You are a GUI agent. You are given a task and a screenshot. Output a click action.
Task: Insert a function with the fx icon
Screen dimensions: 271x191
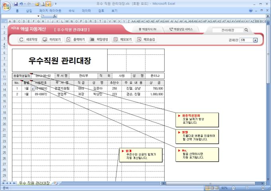55,16
